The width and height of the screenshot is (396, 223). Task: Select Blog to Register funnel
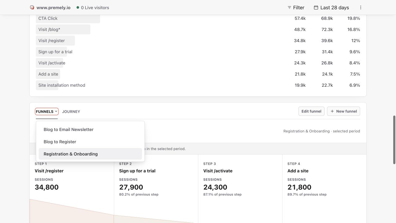click(x=90, y=142)
